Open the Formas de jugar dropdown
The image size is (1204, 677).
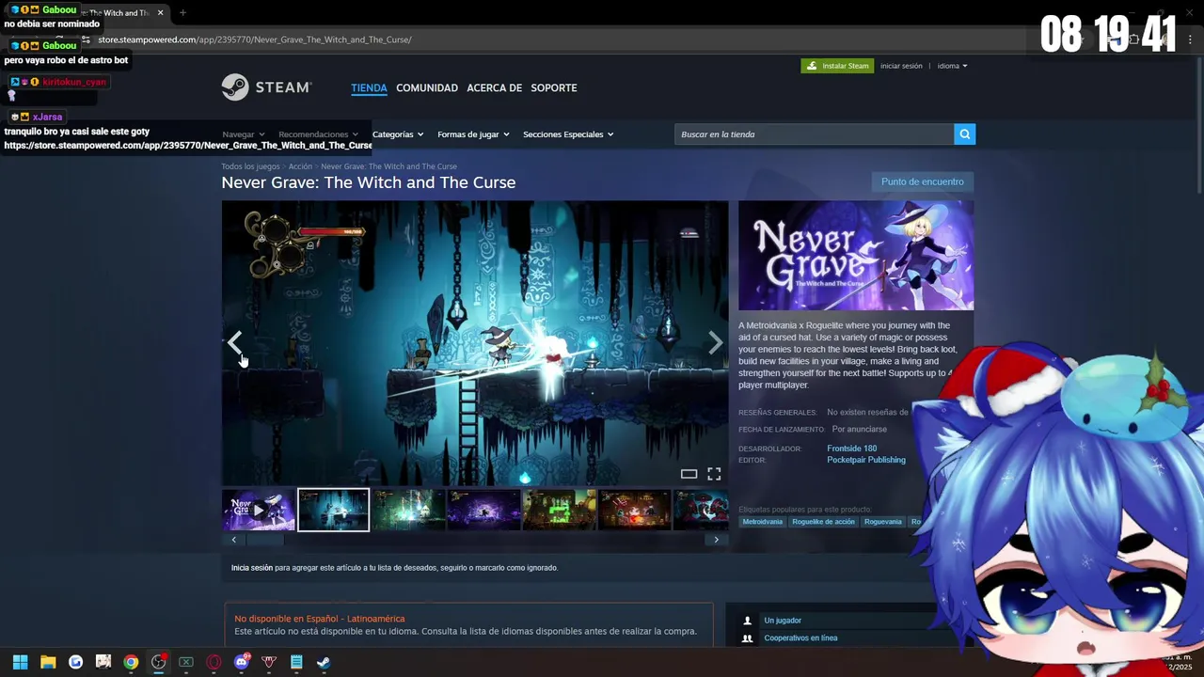coord(473,134)
